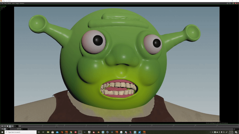Click the frames per second field showing 24

tap(8, 129)
